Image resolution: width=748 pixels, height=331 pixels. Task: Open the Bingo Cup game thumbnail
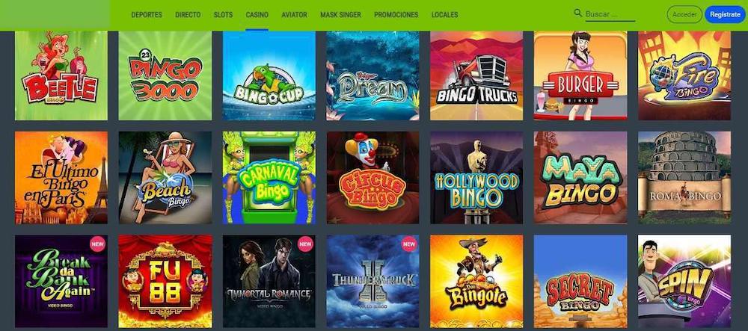269,75
